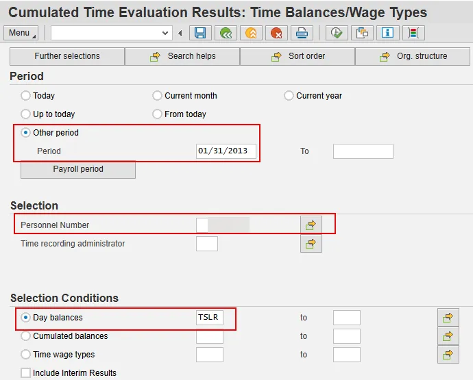Collapse command field with left arrow

[180, 33]
